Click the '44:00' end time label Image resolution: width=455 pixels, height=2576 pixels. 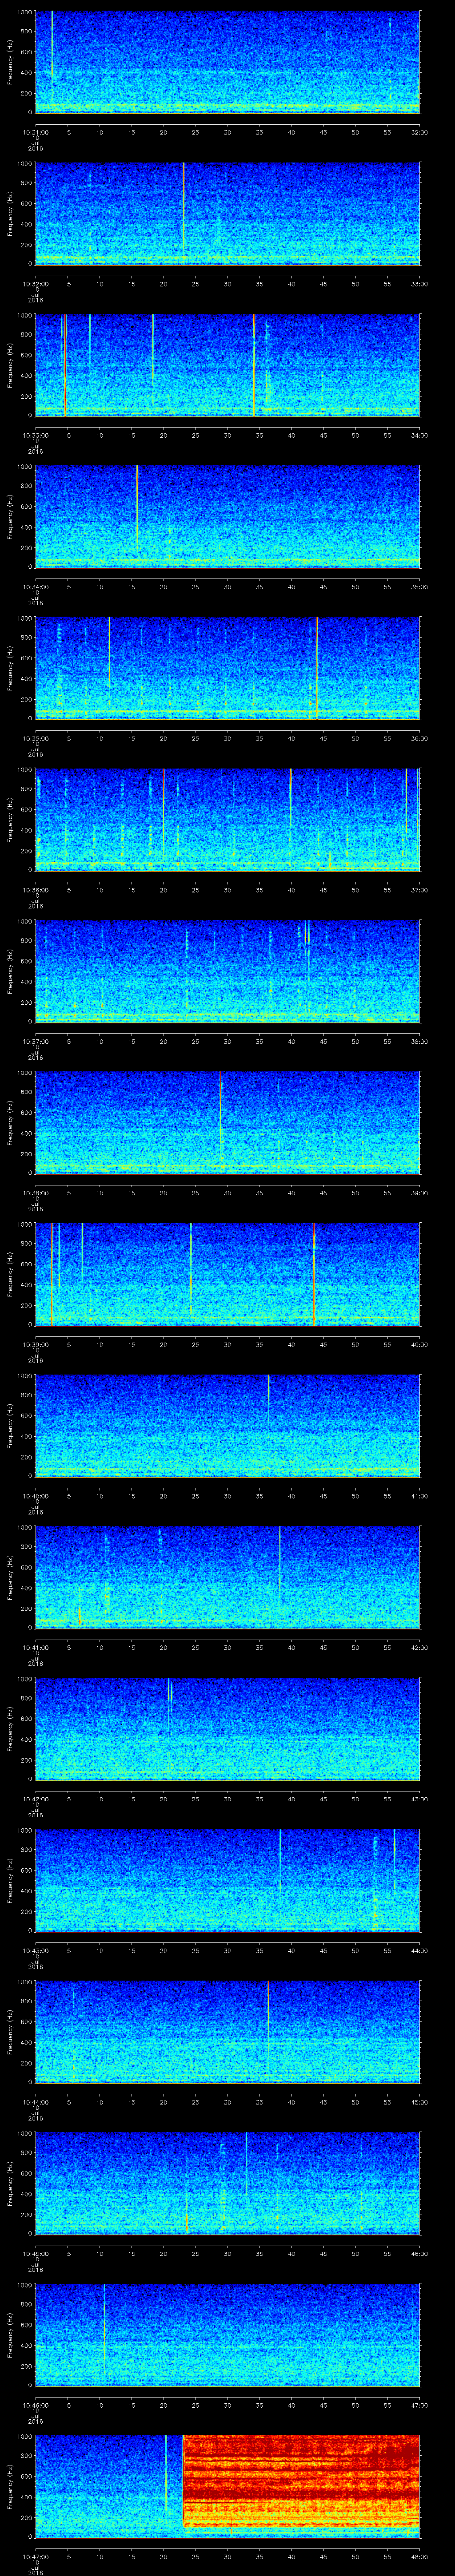[x=419, y=1950]
